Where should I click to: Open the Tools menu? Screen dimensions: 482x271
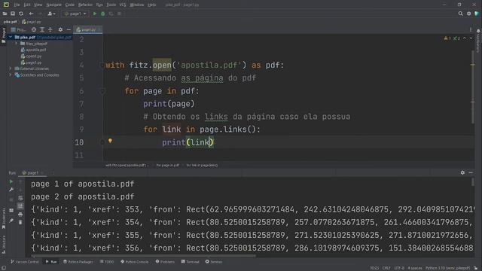click(111, 5)
